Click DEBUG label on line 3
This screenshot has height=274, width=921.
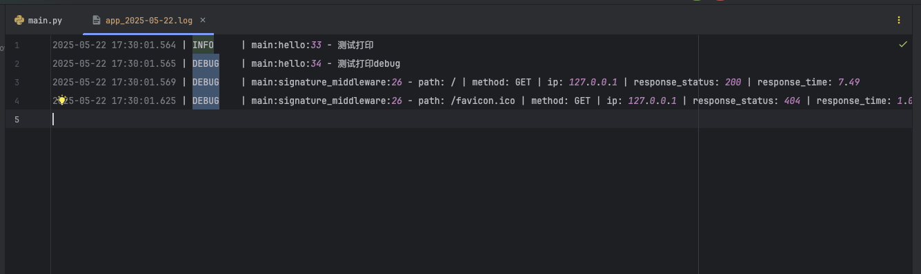tap(206, 83)
